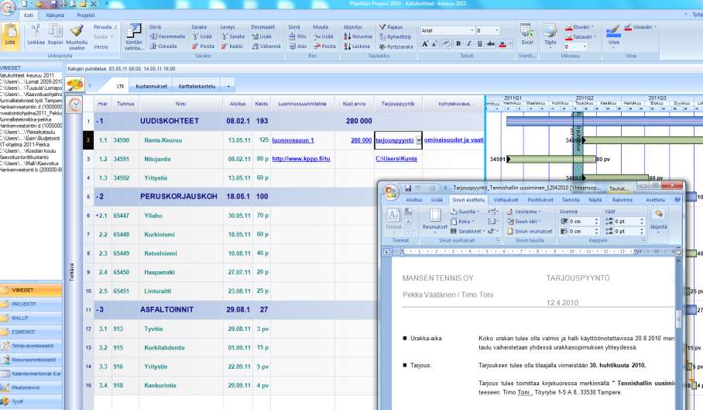The width and height of the screenshot is (703, 410).
Task: Move column right with Oikealle
Action: (x=163, y=47)
